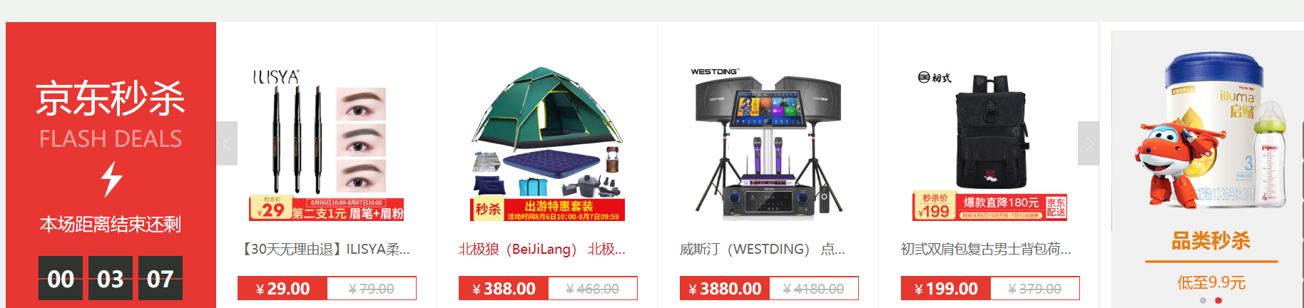Open the illuma milk powder promo image
Viewport: 1304px width, 308px height.
(x=1211, y=132)
